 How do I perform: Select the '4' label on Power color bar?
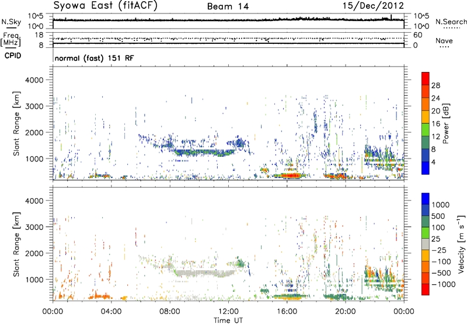433,162
